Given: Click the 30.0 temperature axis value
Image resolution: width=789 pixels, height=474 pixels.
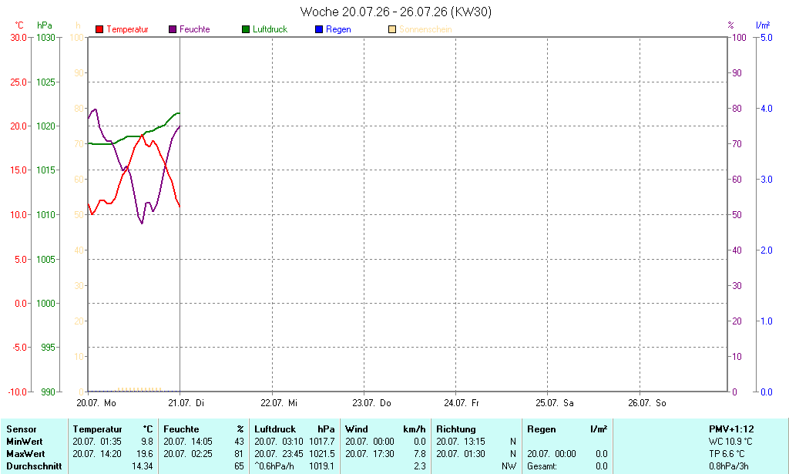Looking at the screenshot, I should (18, 38).
